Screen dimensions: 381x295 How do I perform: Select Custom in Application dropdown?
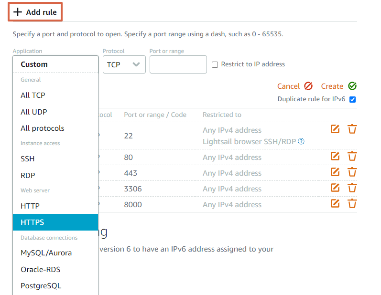click(x=55, y=64)
